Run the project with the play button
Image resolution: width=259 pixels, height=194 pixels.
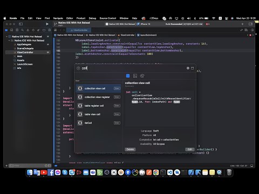[x=47, y=24]
